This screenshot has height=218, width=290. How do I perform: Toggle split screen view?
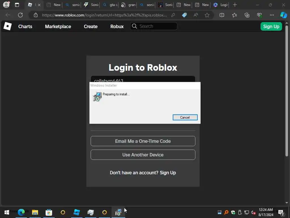point(222,15)
